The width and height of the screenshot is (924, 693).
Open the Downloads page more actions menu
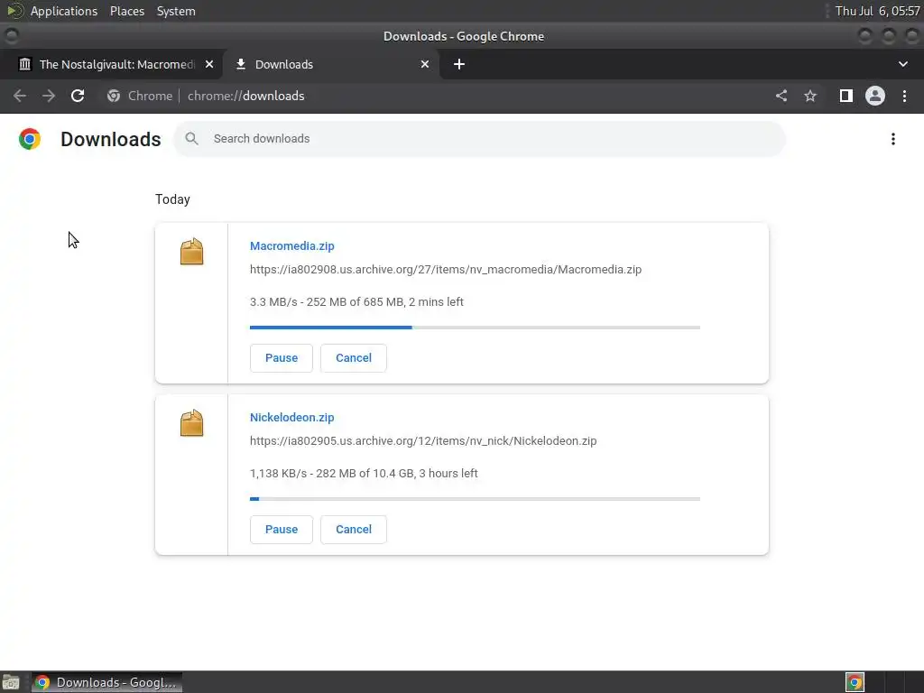click(893, 139)
